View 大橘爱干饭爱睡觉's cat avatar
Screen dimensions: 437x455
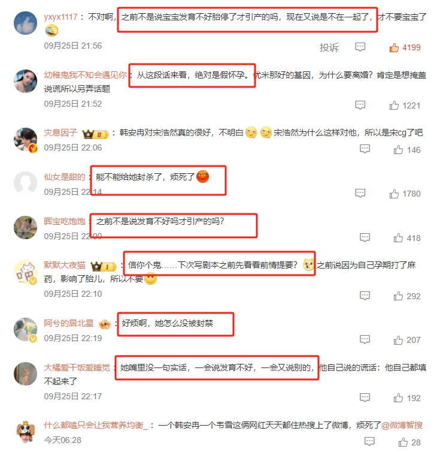point(26,373)
